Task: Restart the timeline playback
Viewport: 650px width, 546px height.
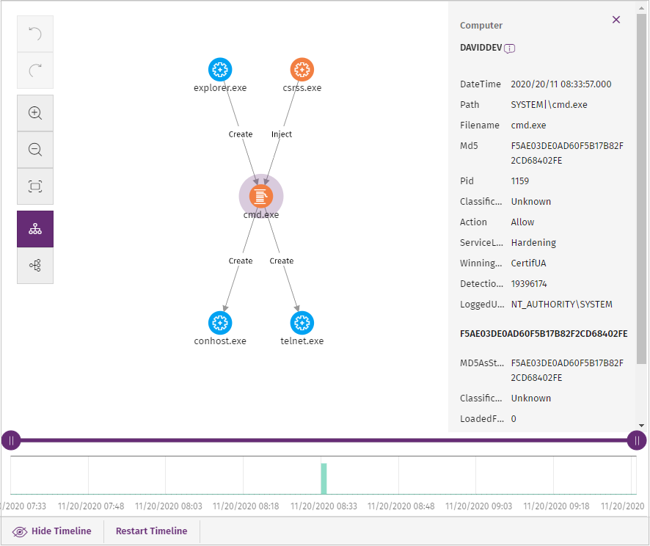Action: 151,531
